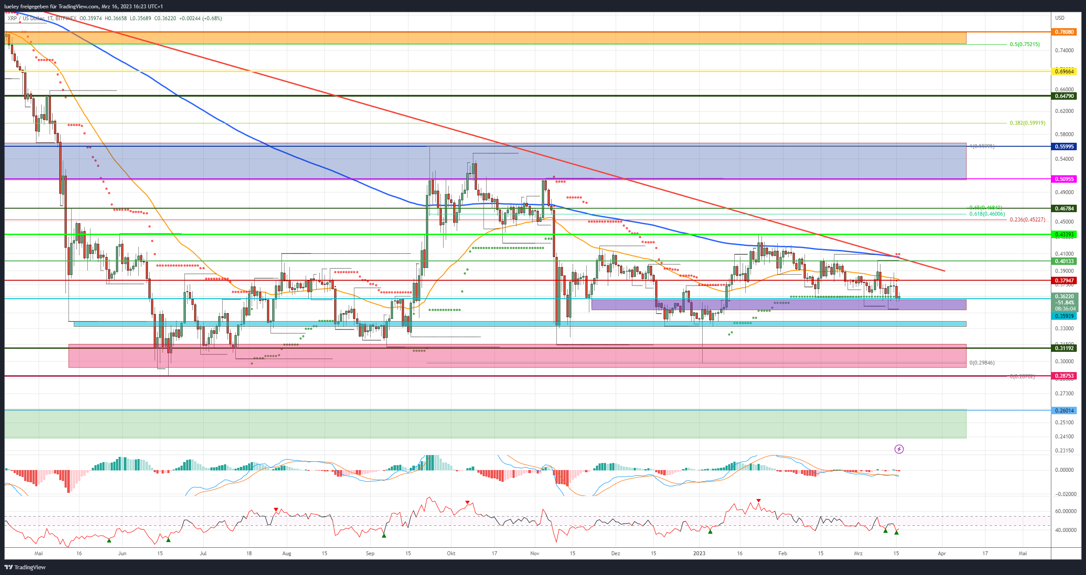Viewport: 1086px width, 575px height.
Task: Select the magenta 0.50955 price label
Action: coord(1064,179)
